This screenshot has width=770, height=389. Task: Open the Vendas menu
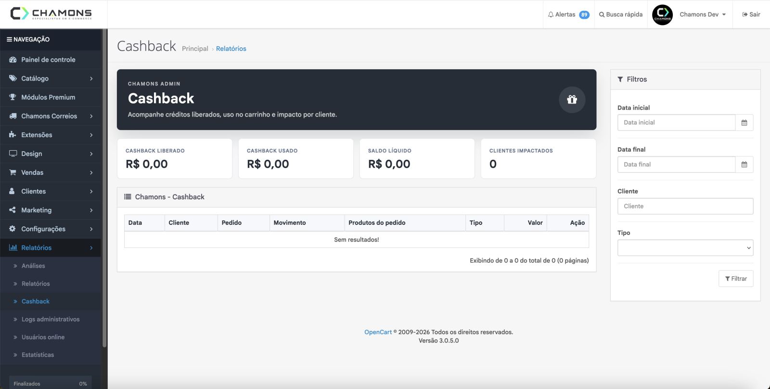tap(51, 172)
